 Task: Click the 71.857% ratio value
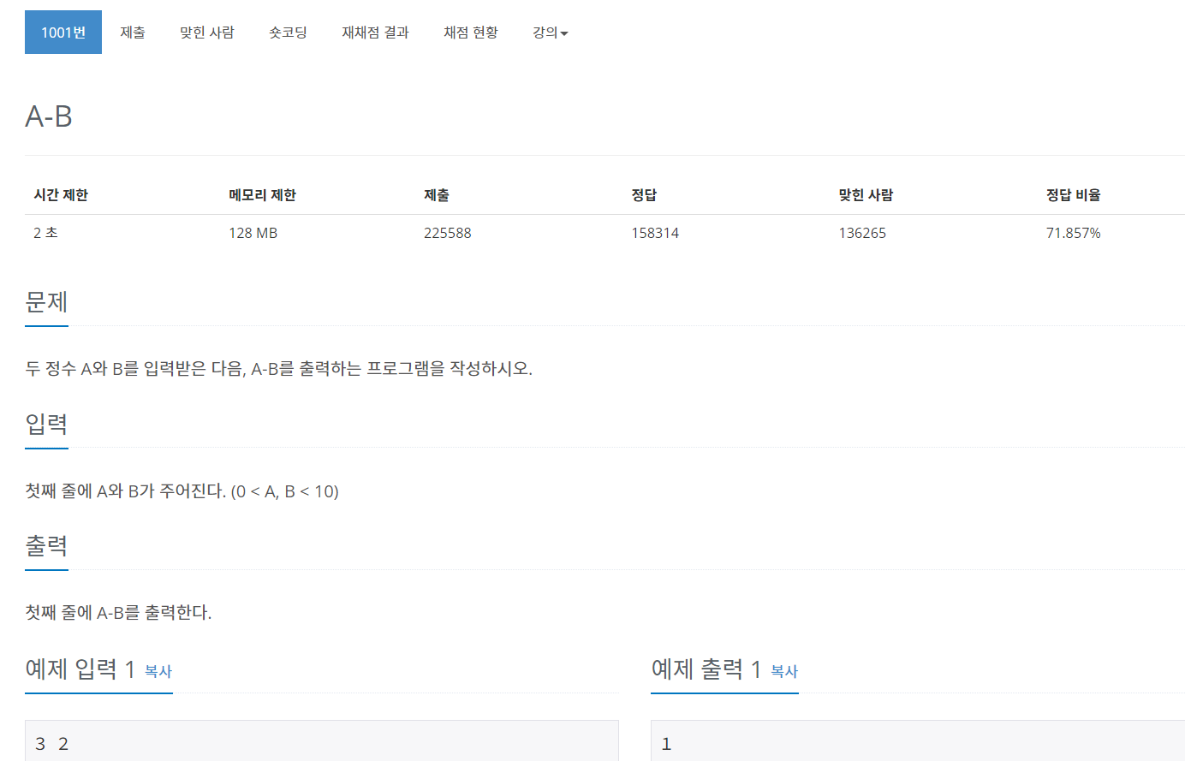click(x=1073, y=233)
